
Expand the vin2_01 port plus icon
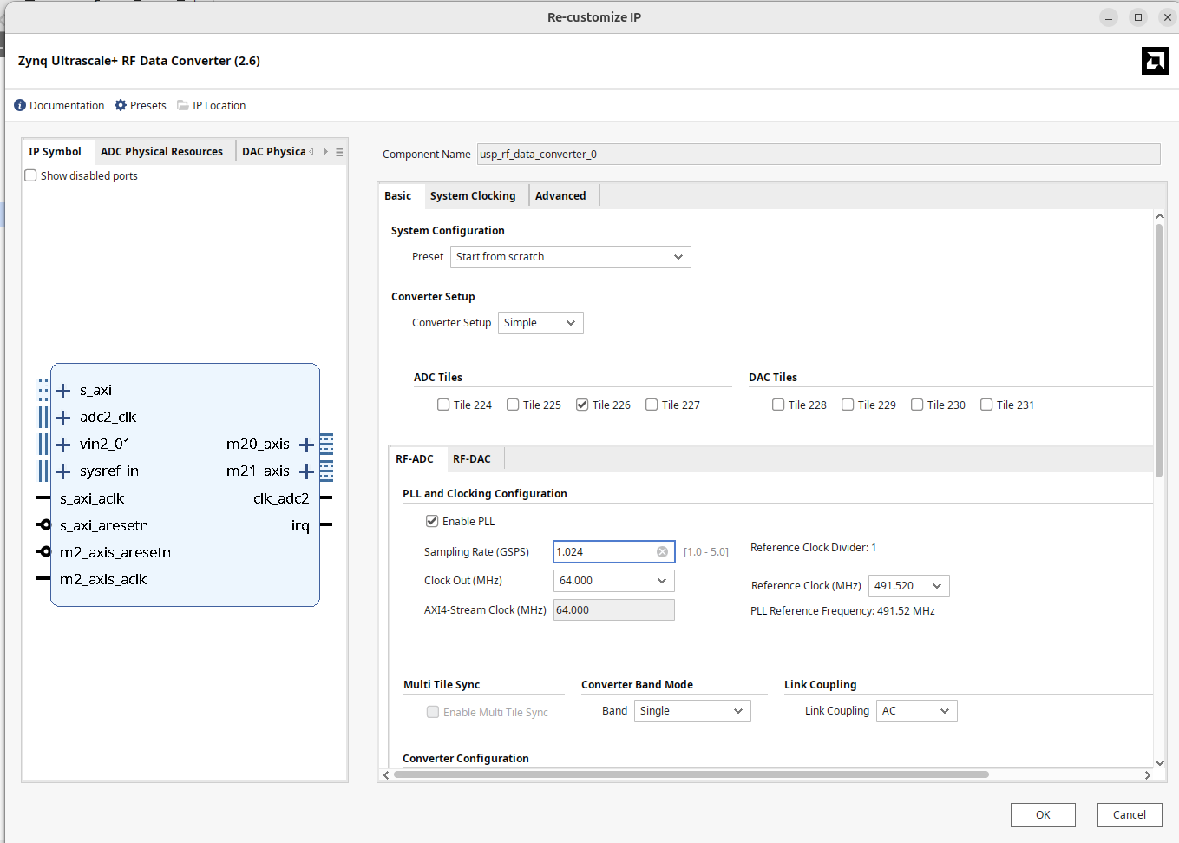64,444
